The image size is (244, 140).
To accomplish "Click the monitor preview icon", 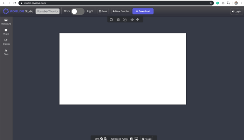I will point(136,139).
